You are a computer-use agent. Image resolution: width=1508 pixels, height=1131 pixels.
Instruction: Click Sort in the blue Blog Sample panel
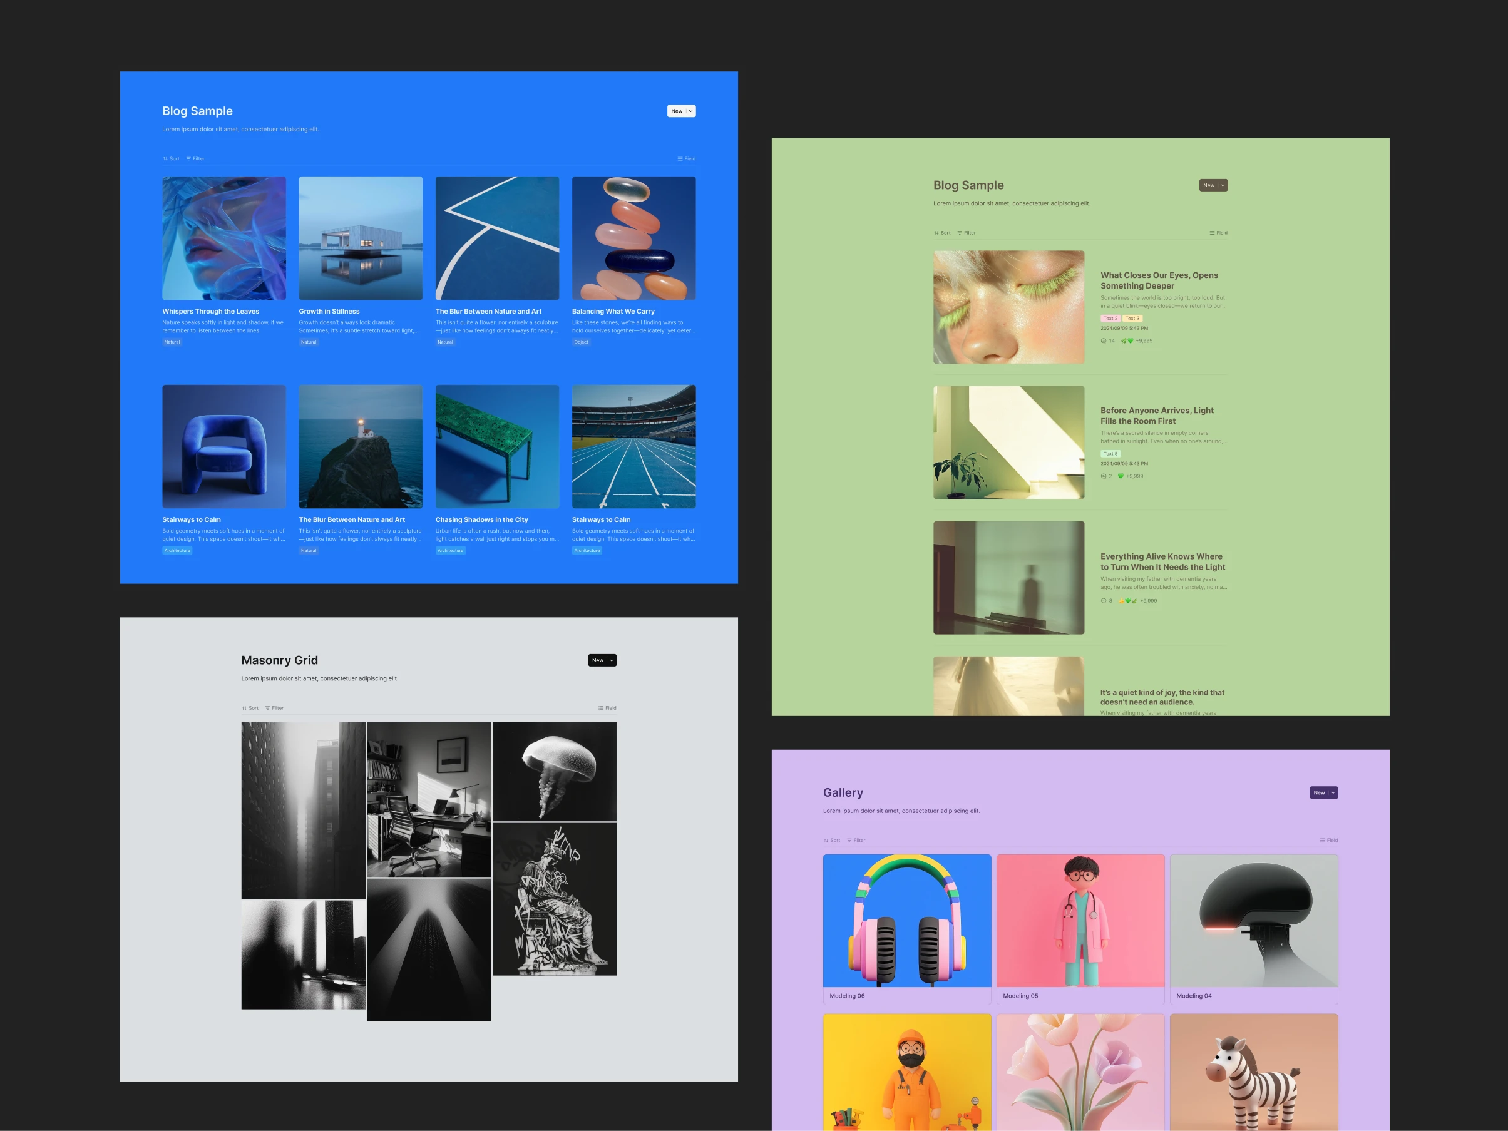(x=171, y=159)
